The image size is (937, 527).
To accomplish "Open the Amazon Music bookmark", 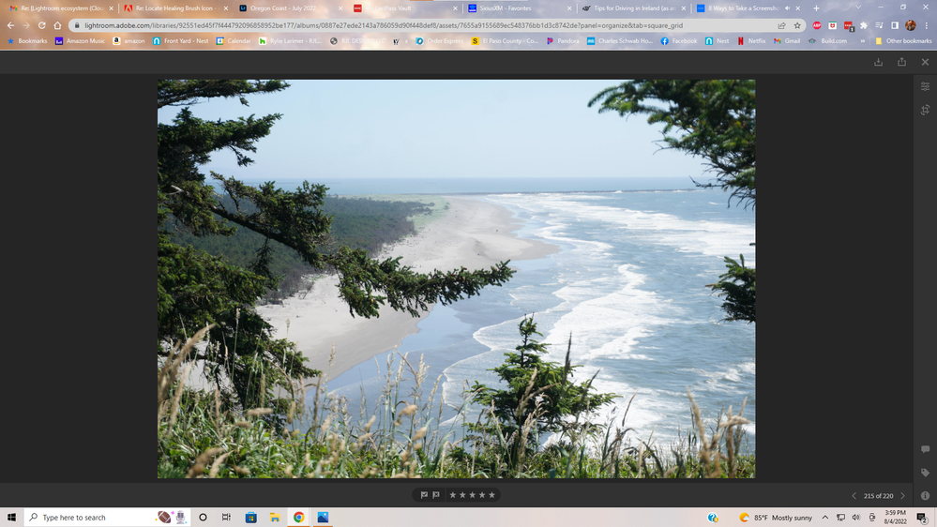I will click(x=80, y=41).
